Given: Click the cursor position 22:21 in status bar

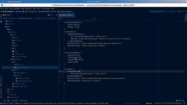Looking at the screenshot, I should [159, 103].
